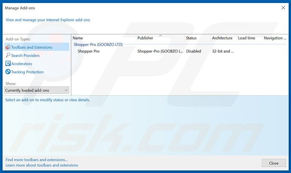
Task: Select Accelerators add-on type
Action: pos(21,64)
